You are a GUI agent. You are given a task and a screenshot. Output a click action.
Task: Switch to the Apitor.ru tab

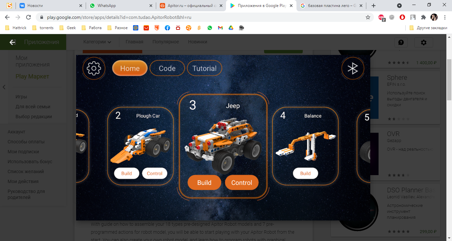pyautogui.click(x=191, y=6)
